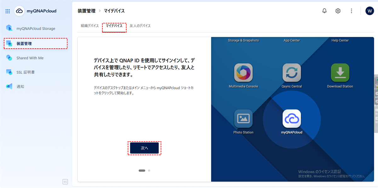Click the myQNAPcloud Storage sidebar icon
378x188 pixels.
(9, 28)
